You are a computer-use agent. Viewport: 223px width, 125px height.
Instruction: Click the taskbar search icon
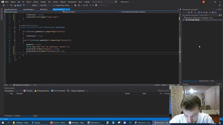(8, 123)
